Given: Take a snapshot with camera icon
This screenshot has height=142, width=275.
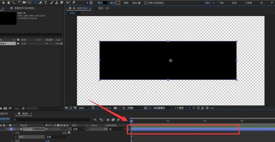Looking at the screenshot, I should point(115,108).
